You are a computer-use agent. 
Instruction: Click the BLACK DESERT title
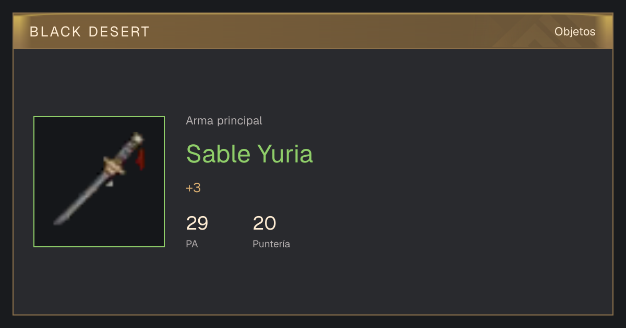click(x=90, y=32)
